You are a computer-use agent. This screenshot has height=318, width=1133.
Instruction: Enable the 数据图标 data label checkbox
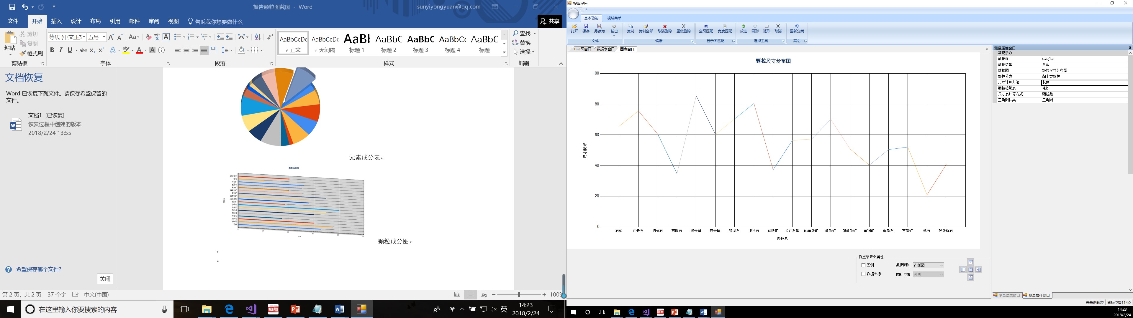click(x=863, y=274)
